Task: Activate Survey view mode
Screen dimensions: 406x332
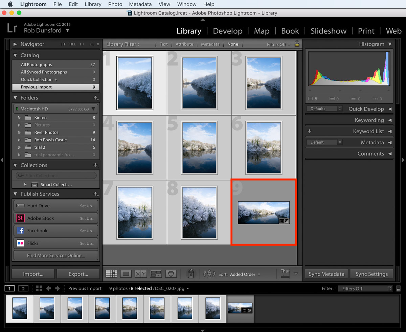Action: pos(156,274)
